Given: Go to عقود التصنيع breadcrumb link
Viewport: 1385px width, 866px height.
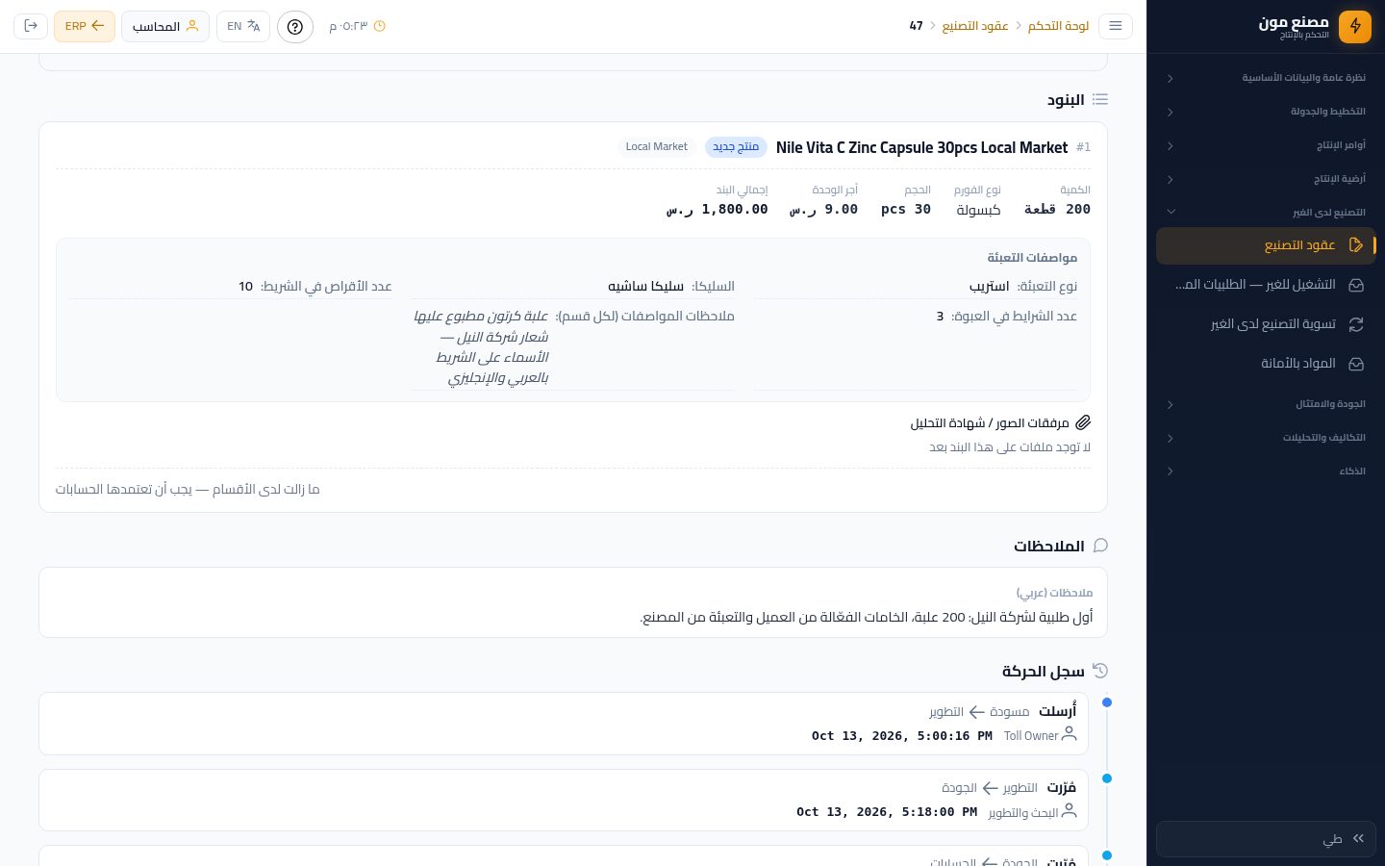Looking at the screenshot, I should tap(975, 26).
